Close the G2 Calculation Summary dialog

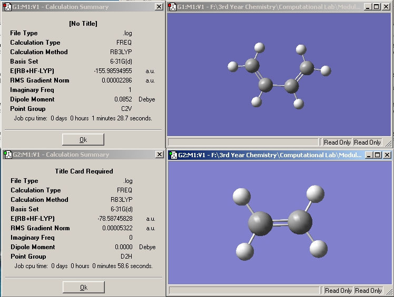coord(159,155)
